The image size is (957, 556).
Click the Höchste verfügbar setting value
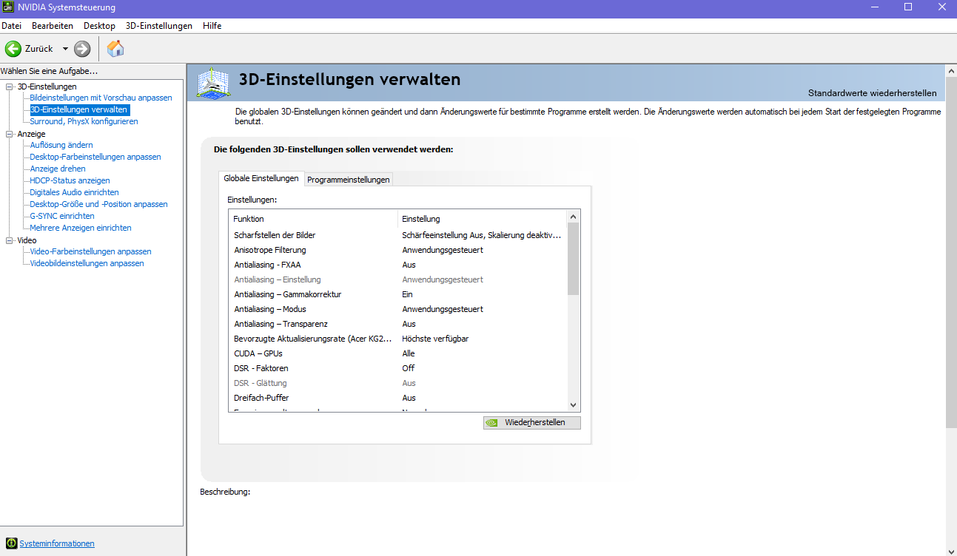[435, 339]
